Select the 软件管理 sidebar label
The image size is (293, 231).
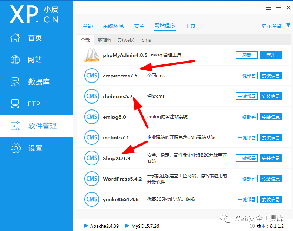pyautogui.click(x=43, y=126)
